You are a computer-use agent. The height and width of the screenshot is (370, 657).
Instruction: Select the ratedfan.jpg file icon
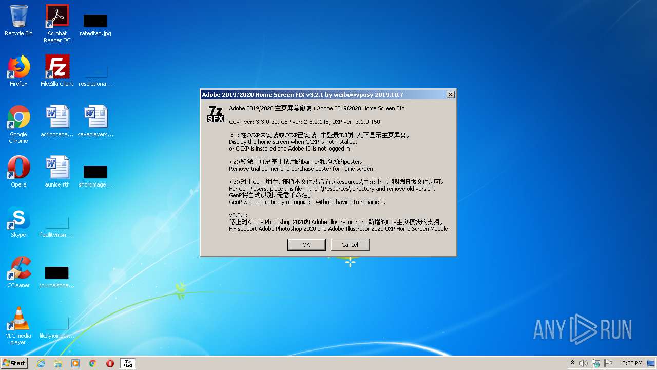(x=95, y=24)
